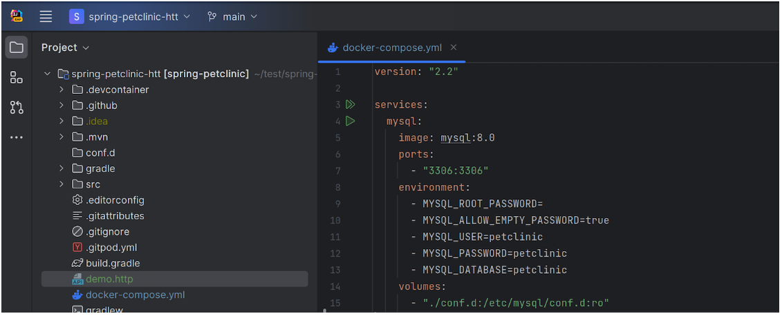Open the hamburger main menu
The image size is (782, 316).
[x=46, y=17]
